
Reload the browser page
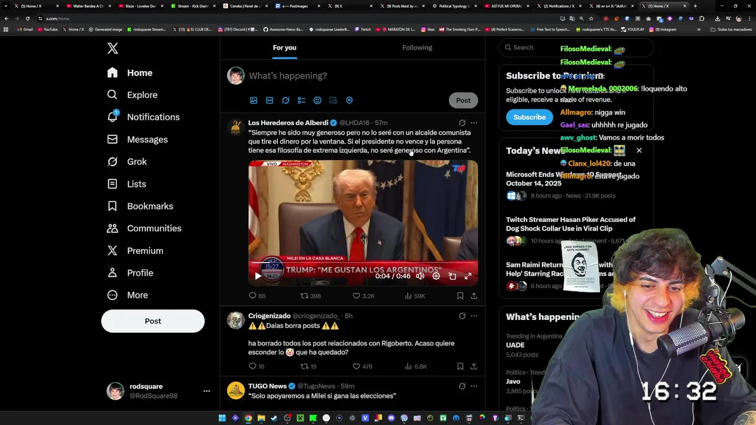click(x=27, y=18)
